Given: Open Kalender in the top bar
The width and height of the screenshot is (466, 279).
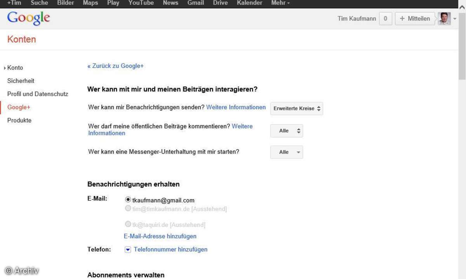Looking at the screenshot, I should [x=249, y=3].
